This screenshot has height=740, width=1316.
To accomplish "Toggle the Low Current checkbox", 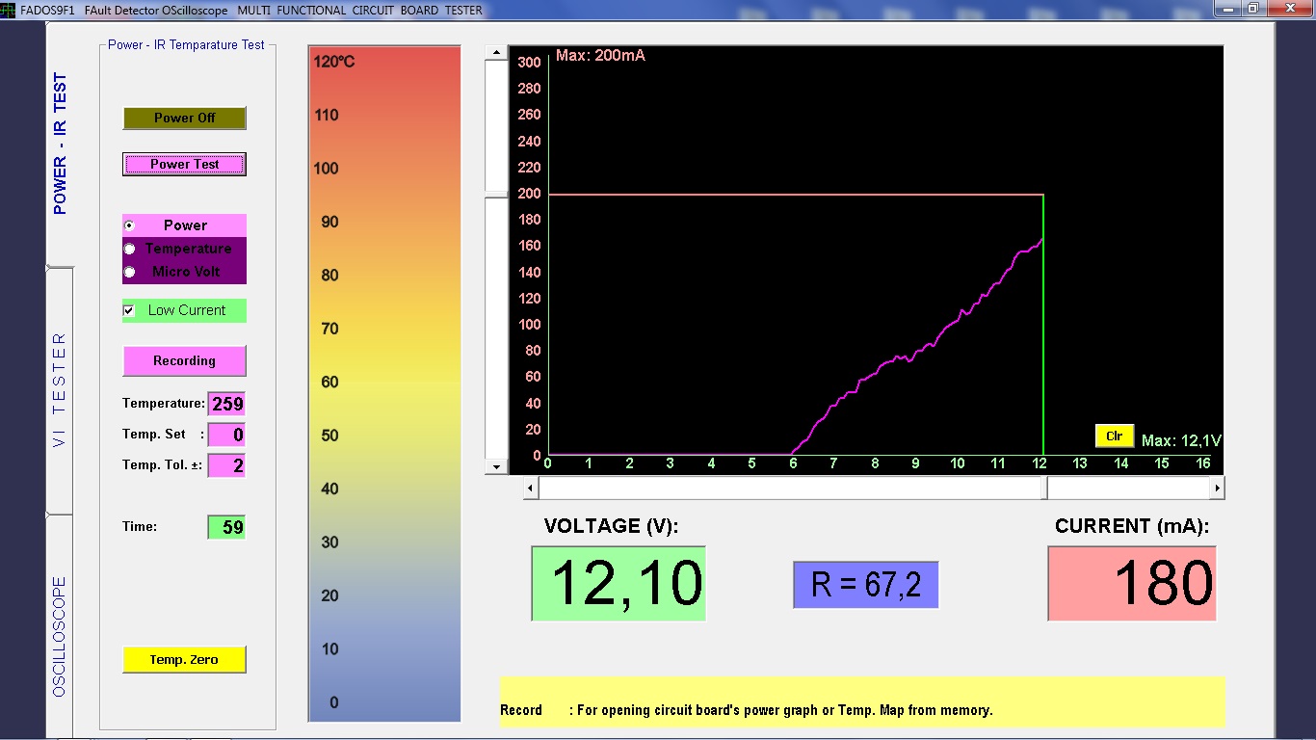I will tap(129, 310).
